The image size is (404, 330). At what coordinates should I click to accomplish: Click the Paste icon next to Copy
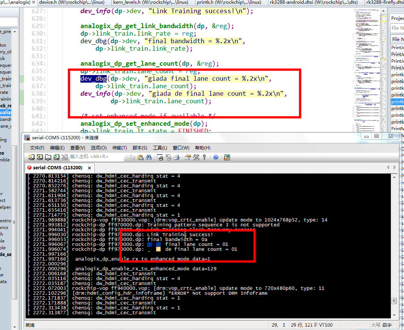coord(140,157)
